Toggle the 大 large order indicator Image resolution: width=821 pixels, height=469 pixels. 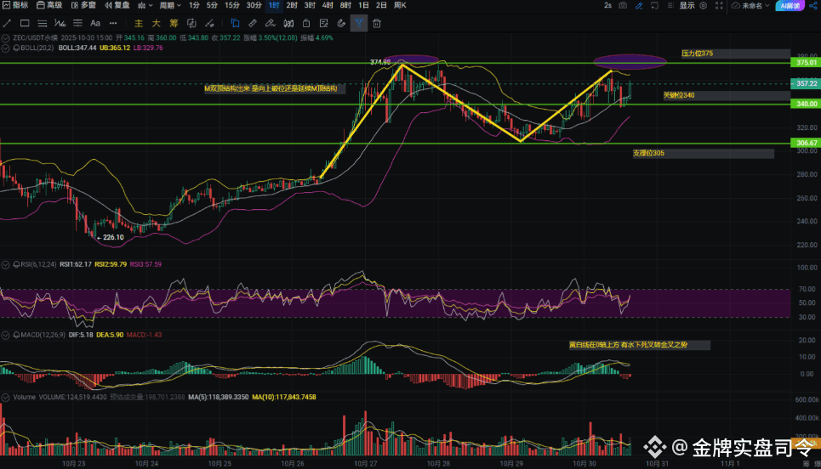156,24
